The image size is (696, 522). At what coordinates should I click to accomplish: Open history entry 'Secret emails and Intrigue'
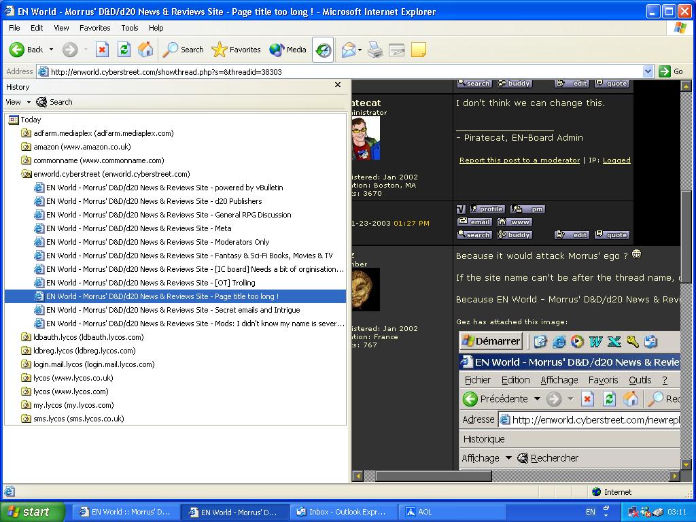tap(167, 310)
